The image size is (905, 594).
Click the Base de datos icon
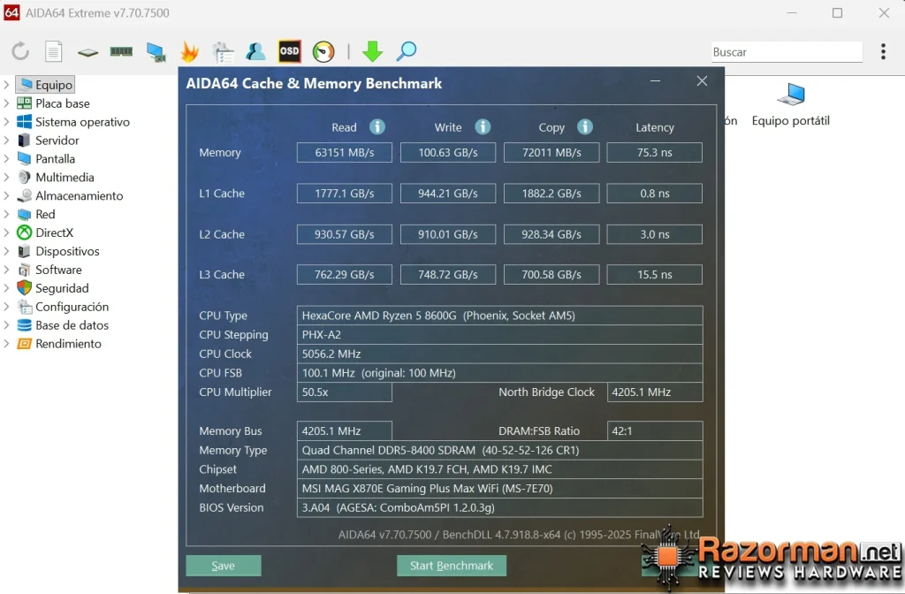tap(24, 325)
